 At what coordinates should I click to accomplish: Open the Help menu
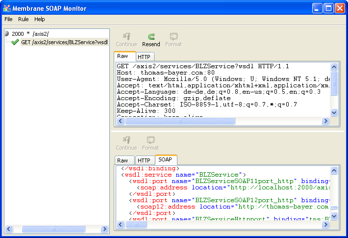tap(40, 19)
